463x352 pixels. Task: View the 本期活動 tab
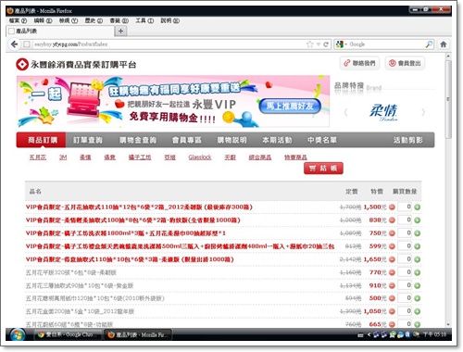[277, 140]
